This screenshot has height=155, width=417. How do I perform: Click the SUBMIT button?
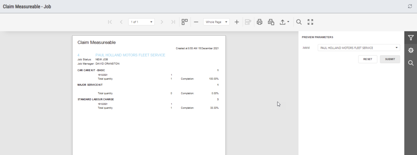tap(390, 59)
